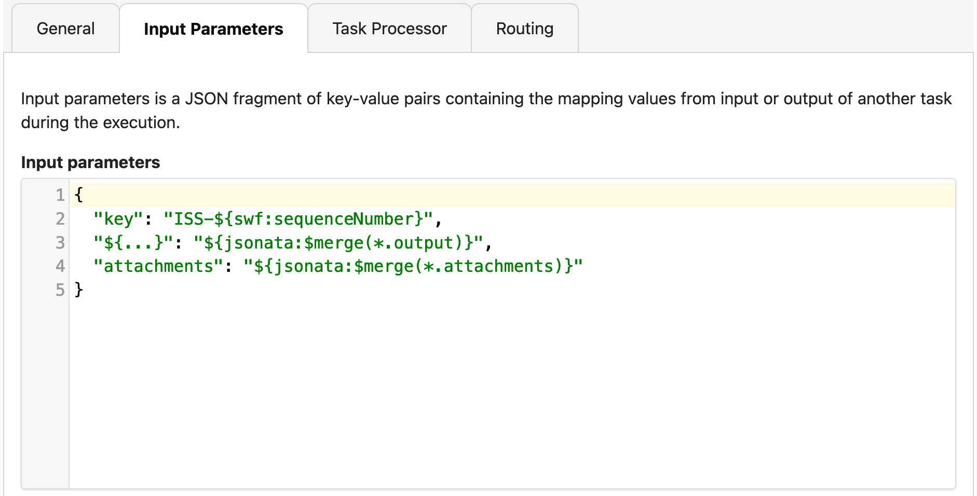Place cursor on the closing curly brace
Viewport: 977px width, 496px height.
point(79,290)
